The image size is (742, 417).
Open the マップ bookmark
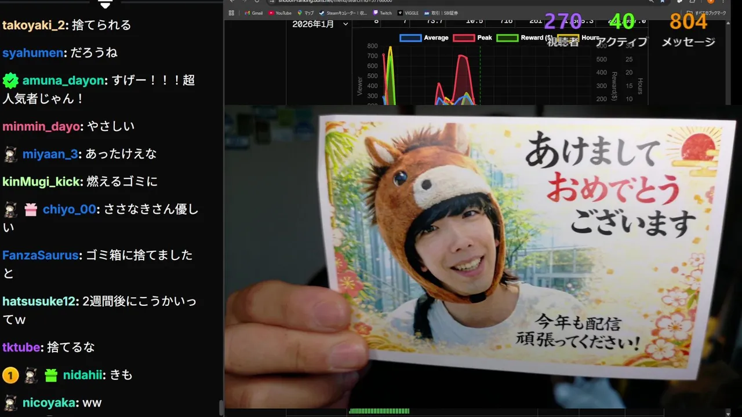[x=305, y=13]
